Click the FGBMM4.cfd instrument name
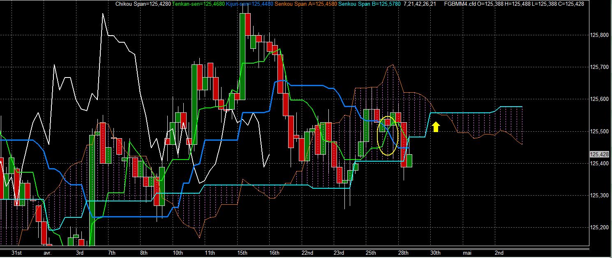This screenshot has width=612, height=258. 460,4
